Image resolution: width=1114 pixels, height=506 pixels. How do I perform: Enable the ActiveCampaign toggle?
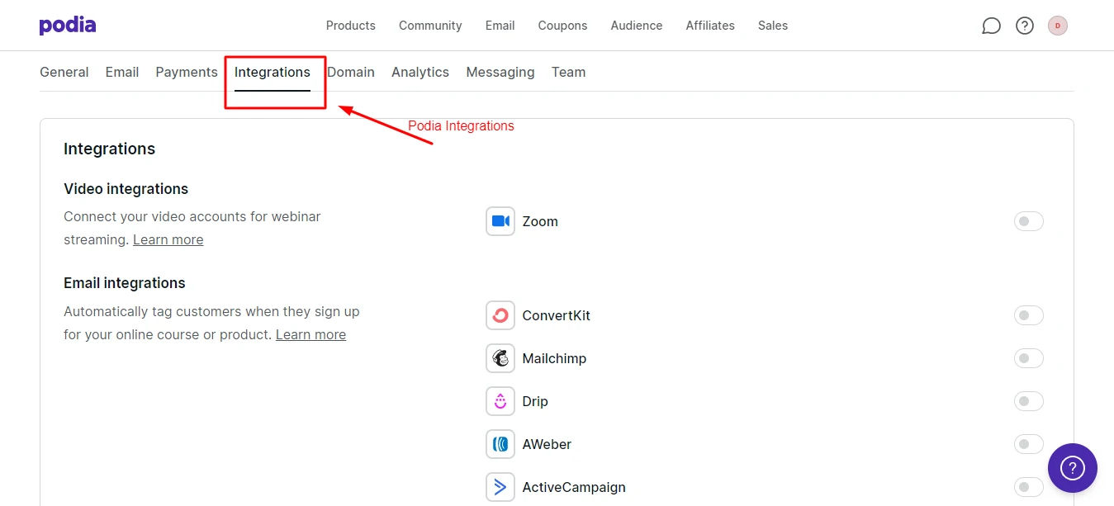pos(1029,487)
